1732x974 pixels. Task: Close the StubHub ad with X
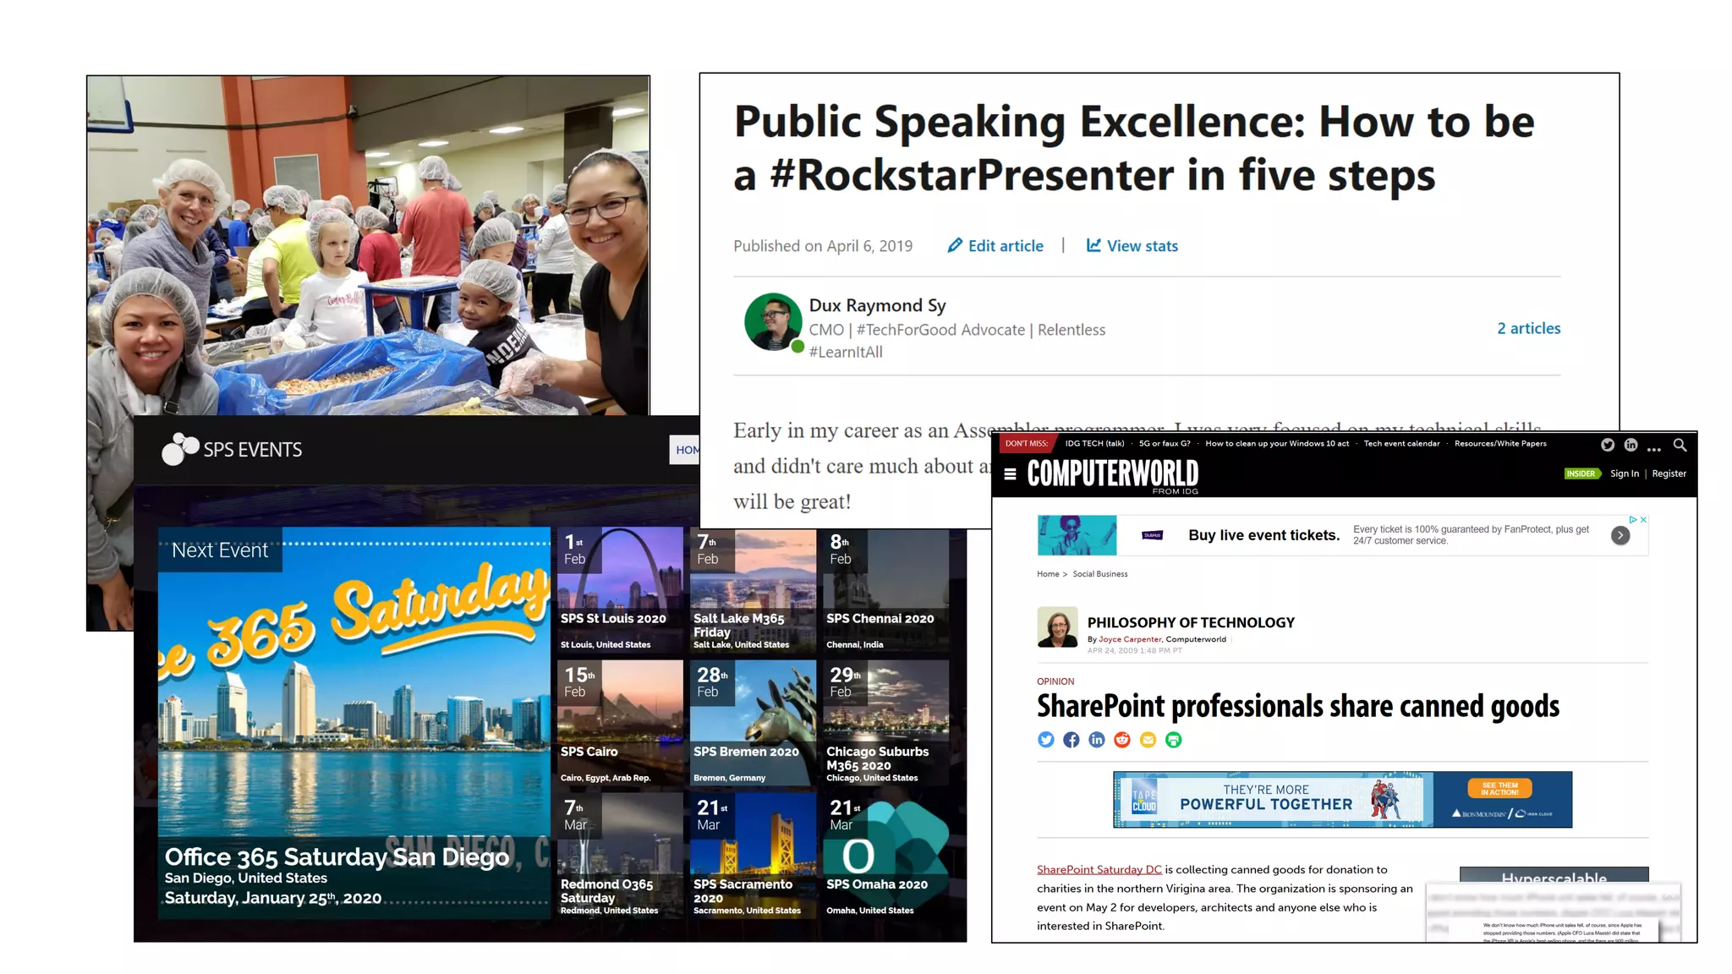(x=1643, y=520)
